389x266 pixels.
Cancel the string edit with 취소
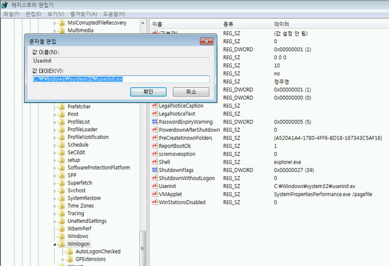pos(191,92)
